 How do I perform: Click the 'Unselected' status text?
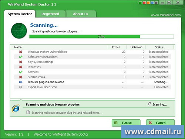coord(161,87)
